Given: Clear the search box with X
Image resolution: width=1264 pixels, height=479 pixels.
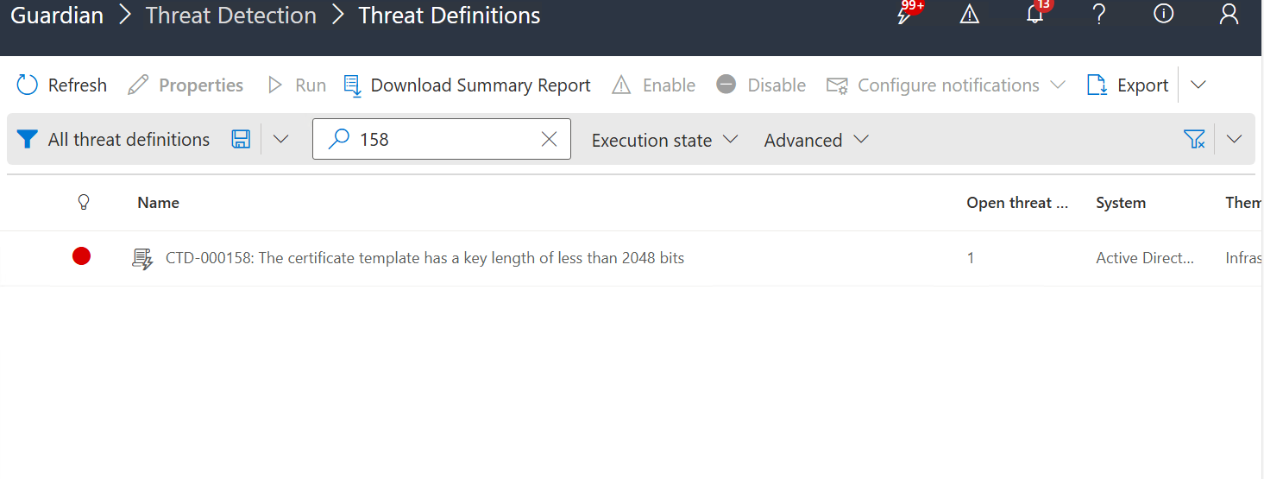Looking at the screenshot, I should (x=549, y=139).
